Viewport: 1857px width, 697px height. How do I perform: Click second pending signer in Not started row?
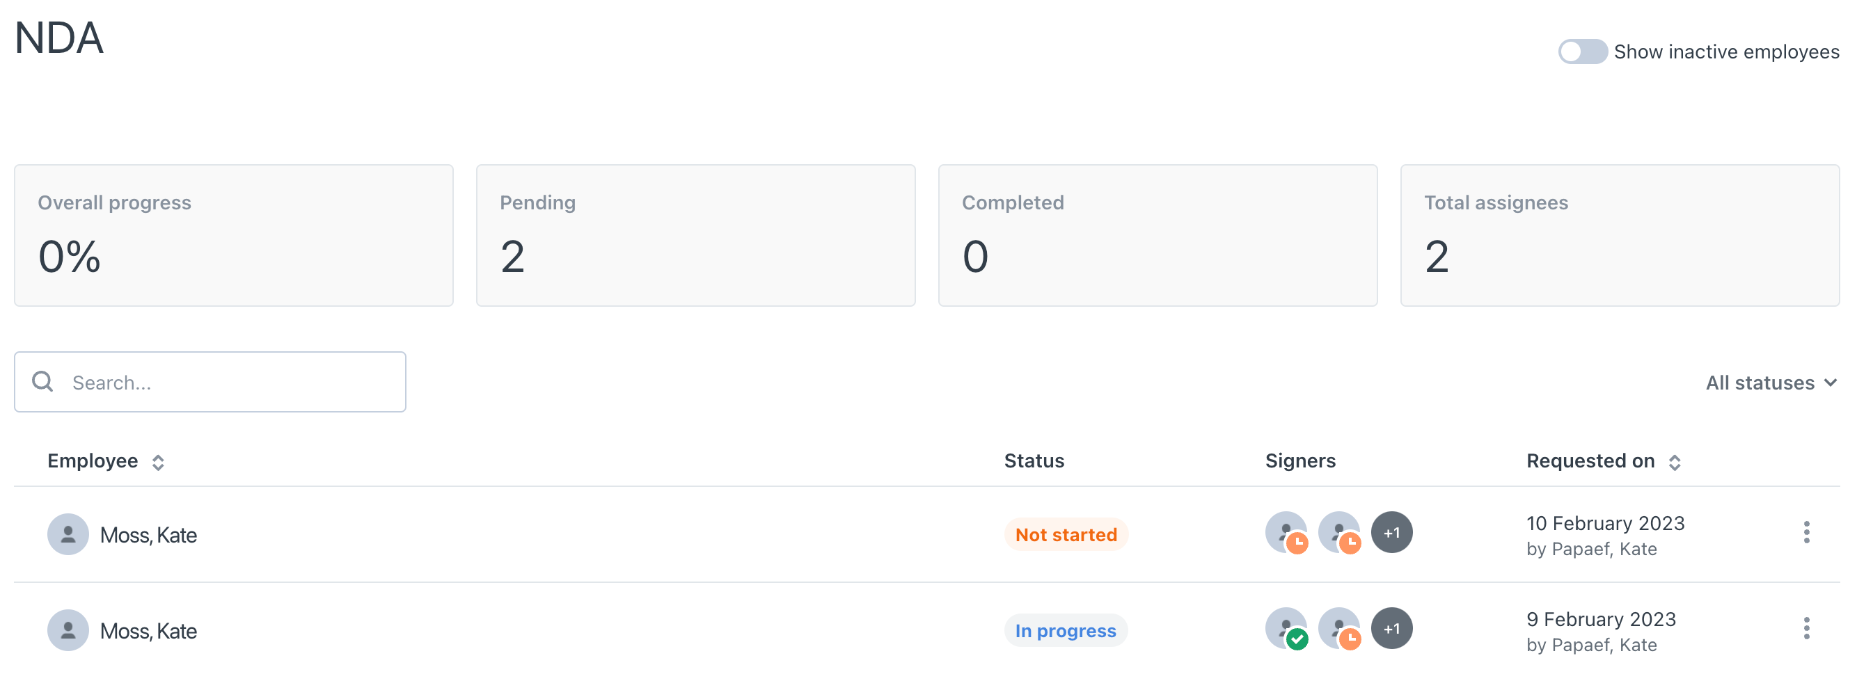click(x=1338, y=533)
